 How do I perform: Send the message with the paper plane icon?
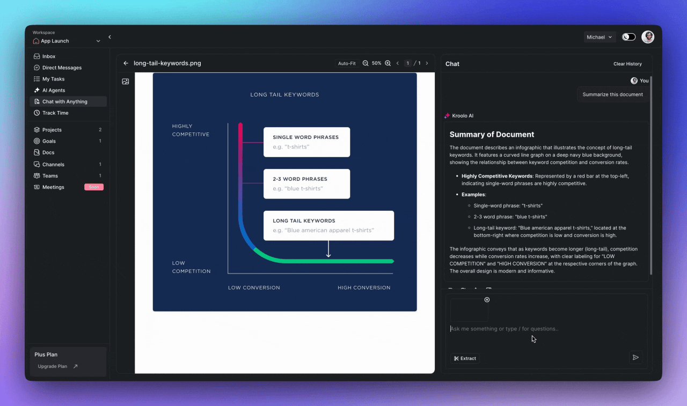(635, 358)
